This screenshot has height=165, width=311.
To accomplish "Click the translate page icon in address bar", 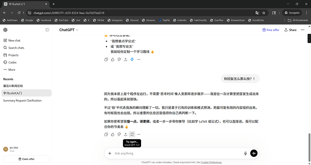I will pos(257,13).
